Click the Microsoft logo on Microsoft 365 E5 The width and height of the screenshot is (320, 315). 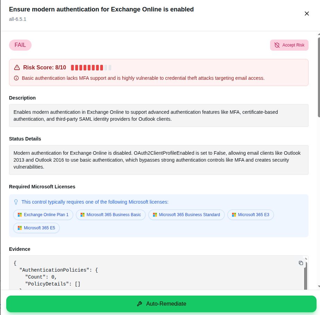coord(20,228)
